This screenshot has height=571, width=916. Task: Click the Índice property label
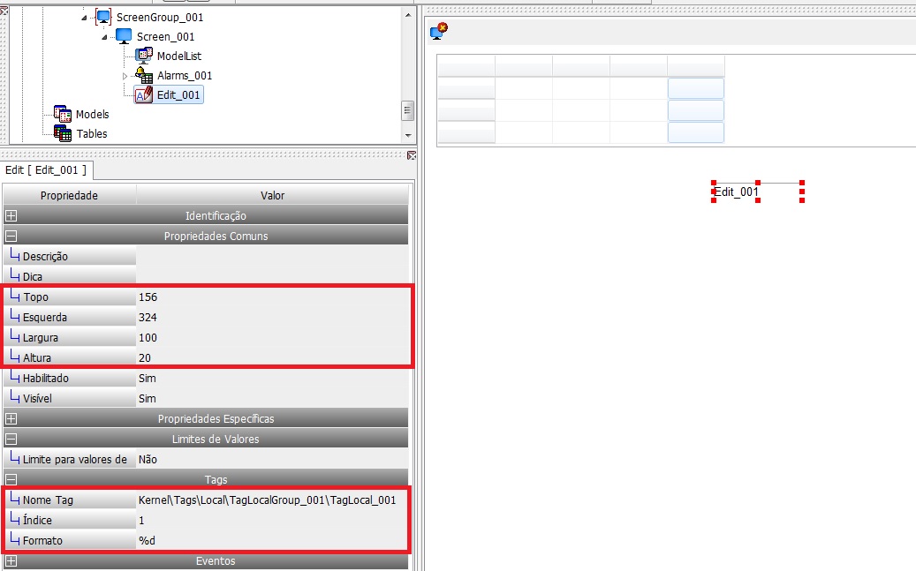tap(37, 520)
